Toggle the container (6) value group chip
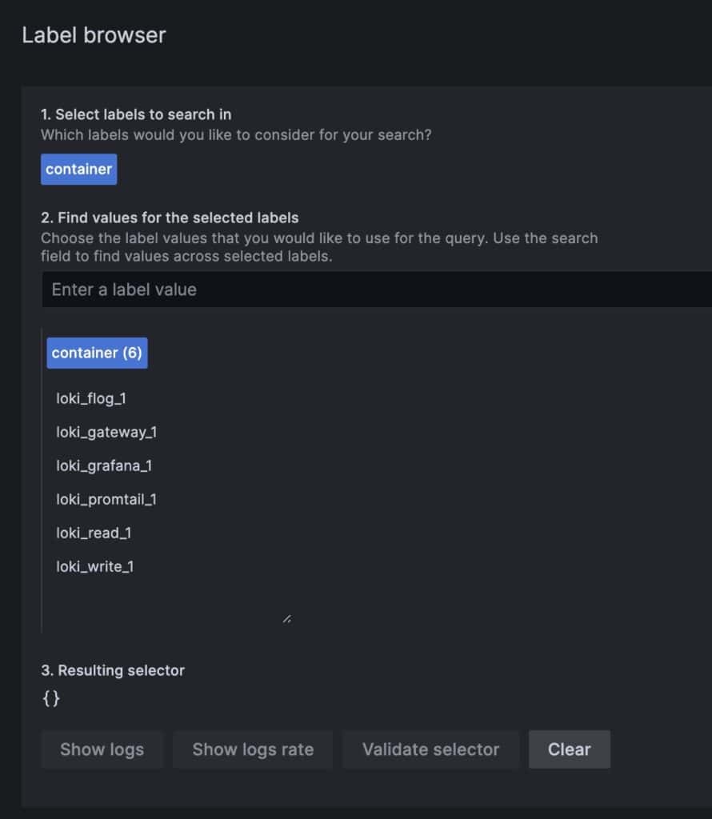712x819 pixels. pos(97,353)
